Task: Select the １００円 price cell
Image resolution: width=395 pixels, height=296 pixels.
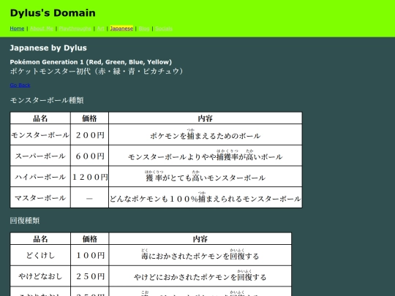Action: tap(89, 255)
